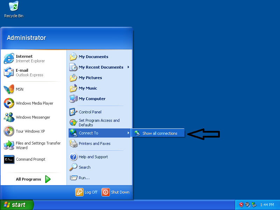
Task: Open Outlook Express E-mail icon
Action: (x=9, y=73)
